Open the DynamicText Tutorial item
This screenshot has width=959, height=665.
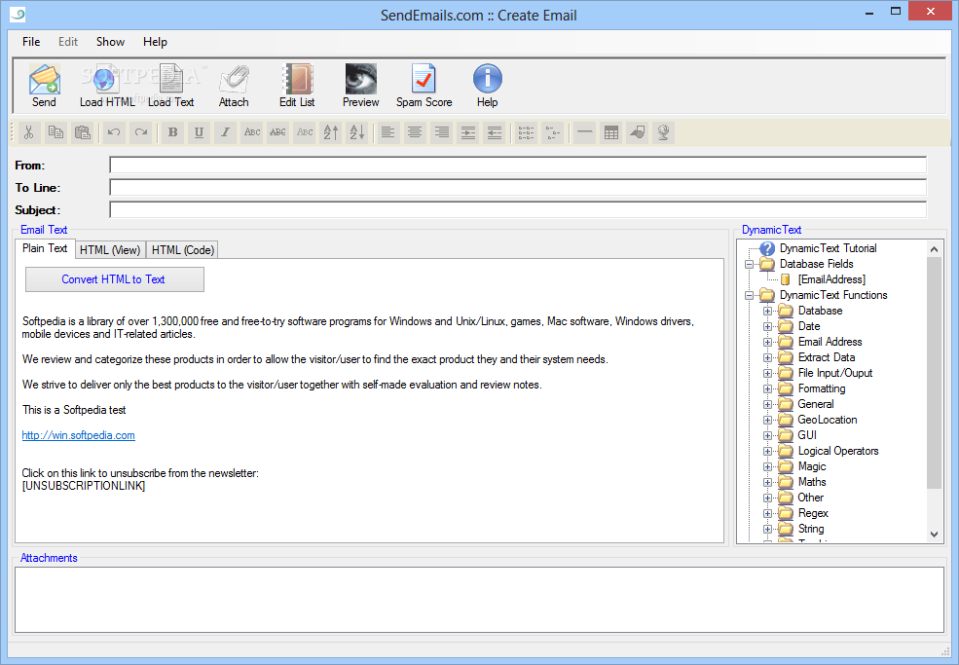pos(828,248)
